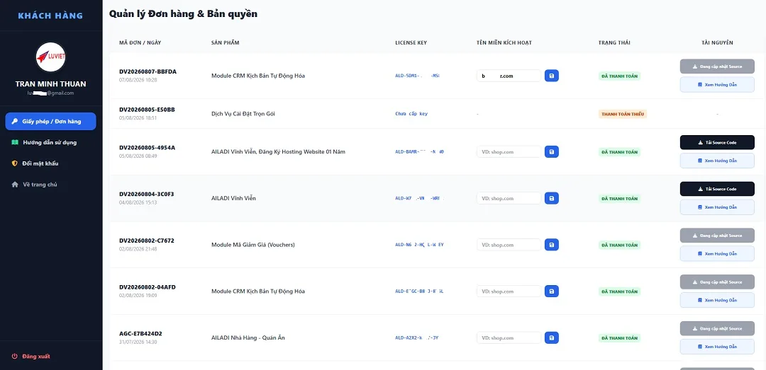Save domain for order DV20260807-BBFDA
766x370 pixels.
[552, 76]
